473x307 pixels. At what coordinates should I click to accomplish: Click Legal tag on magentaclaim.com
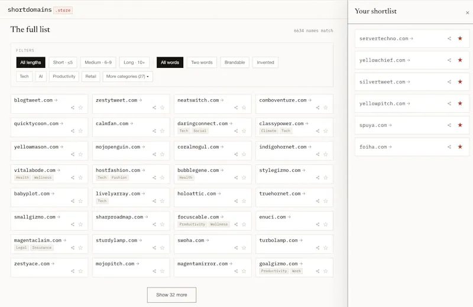(x=21, y=247)
